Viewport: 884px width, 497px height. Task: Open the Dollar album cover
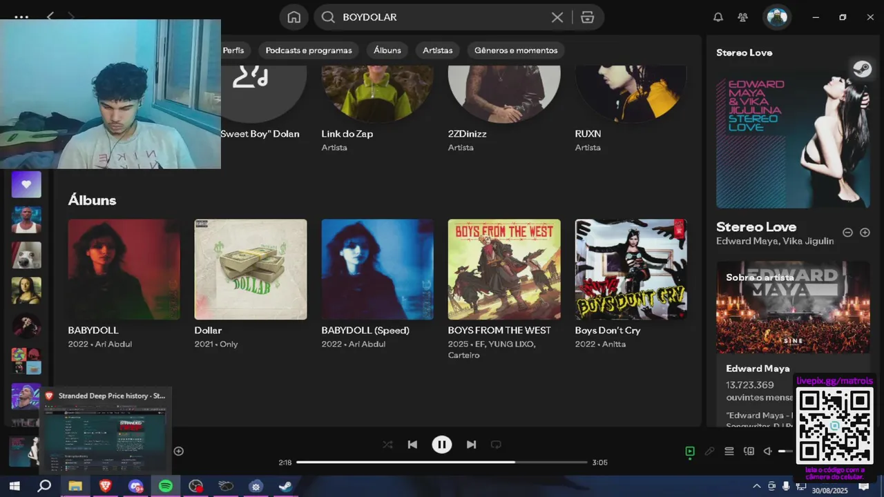click(251, 269)
